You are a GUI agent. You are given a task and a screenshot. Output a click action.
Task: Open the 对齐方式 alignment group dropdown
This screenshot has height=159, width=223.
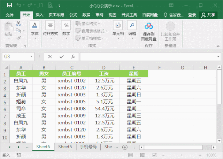(50, 30)
